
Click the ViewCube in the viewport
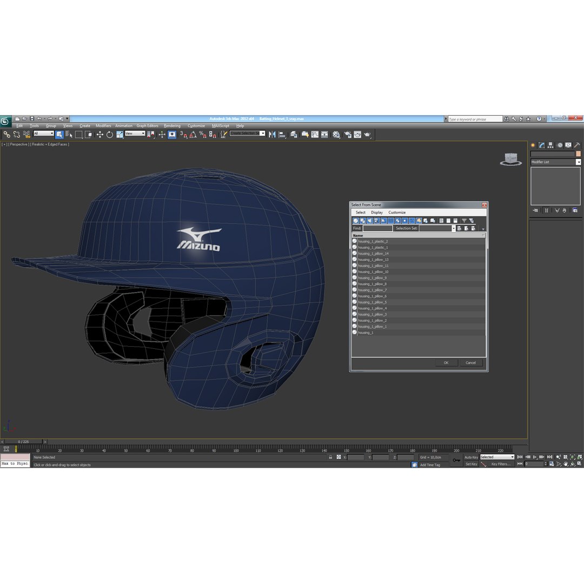[510, 159]
